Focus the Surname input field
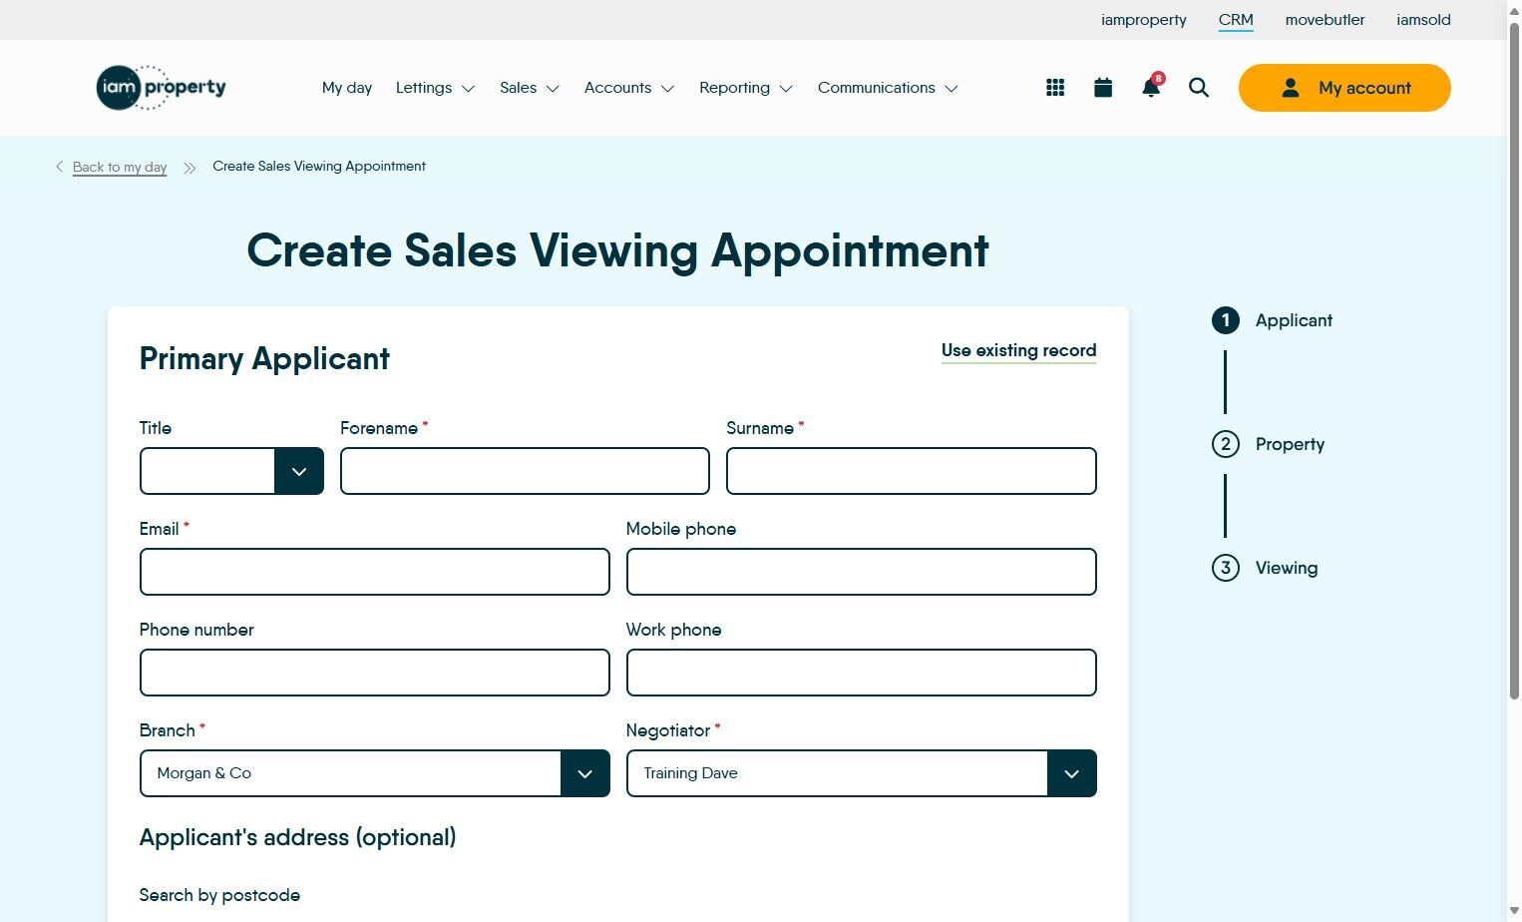 [912, 471]
